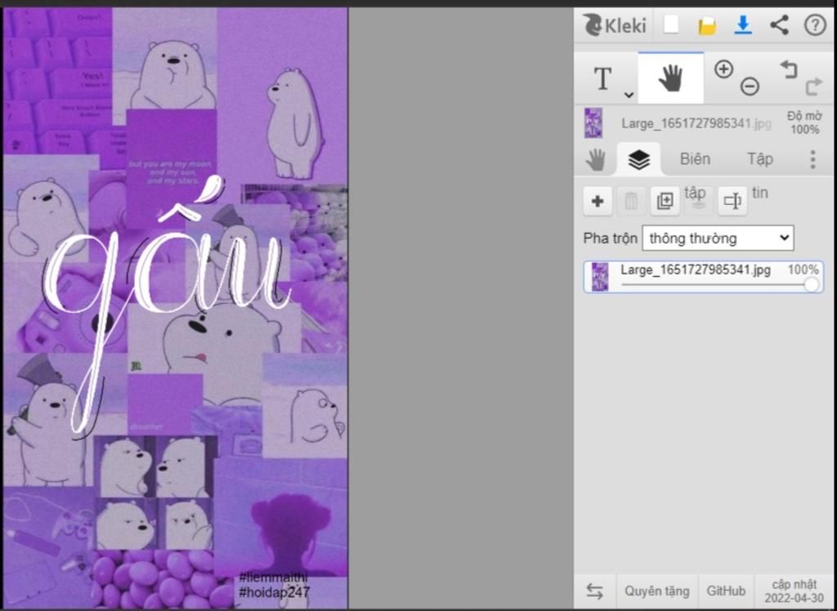The image size is (837, 611).
Task: Open the Quyên tặng donate link
Action: pyautogui.click(x=656, y=591)
